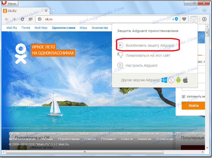Click the blocked ads shield badge
The width and height of the screenshot is (212, 158).
click(175, 19)
